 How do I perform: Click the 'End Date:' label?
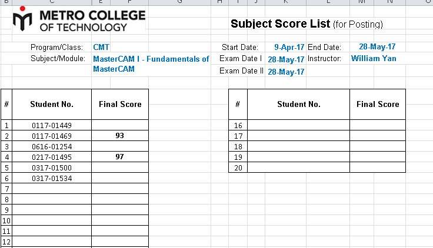point(324,47)
